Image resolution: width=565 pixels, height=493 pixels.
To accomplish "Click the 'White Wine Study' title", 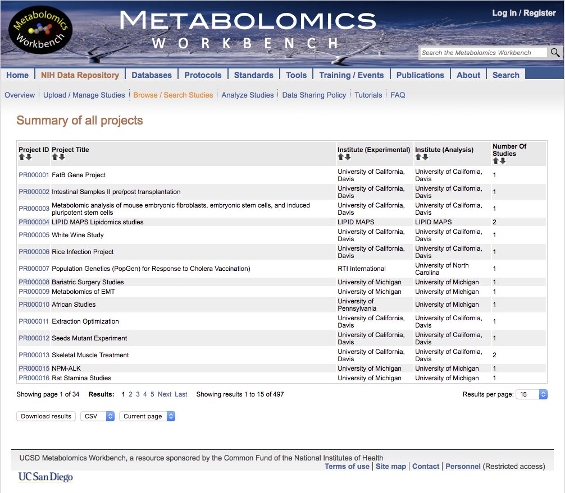I will pyautogui.click(x=78, y=235).
